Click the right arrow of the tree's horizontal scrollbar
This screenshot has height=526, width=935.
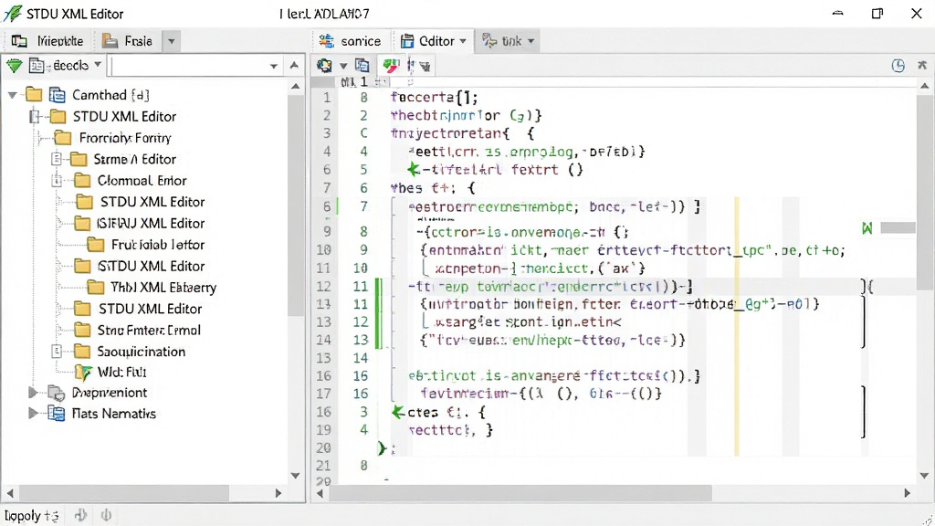coord(278,493)
